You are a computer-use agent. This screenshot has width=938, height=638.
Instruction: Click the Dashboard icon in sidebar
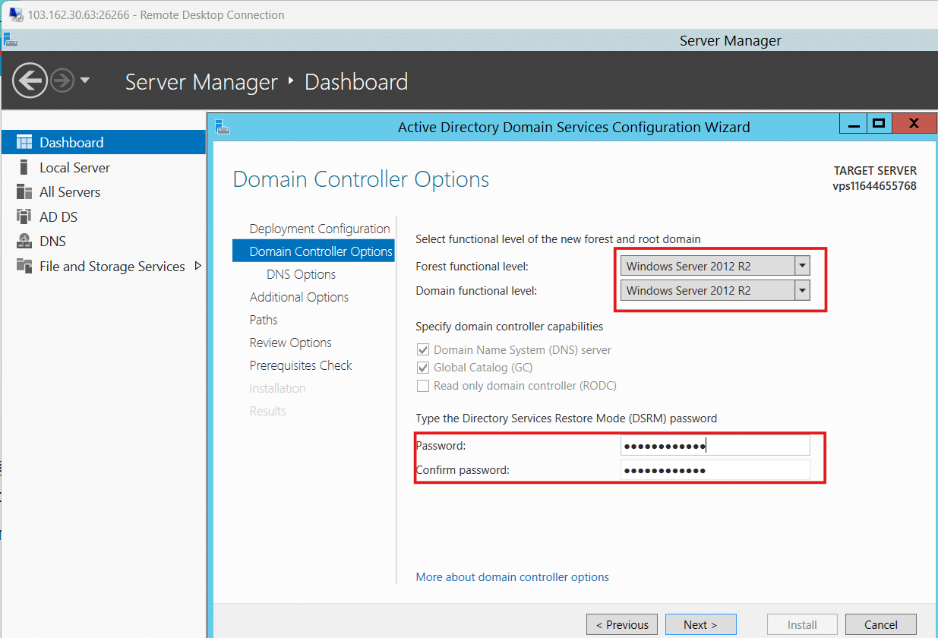[x=24, y=143]
